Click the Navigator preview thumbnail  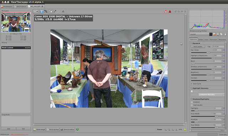pos(16,22)
